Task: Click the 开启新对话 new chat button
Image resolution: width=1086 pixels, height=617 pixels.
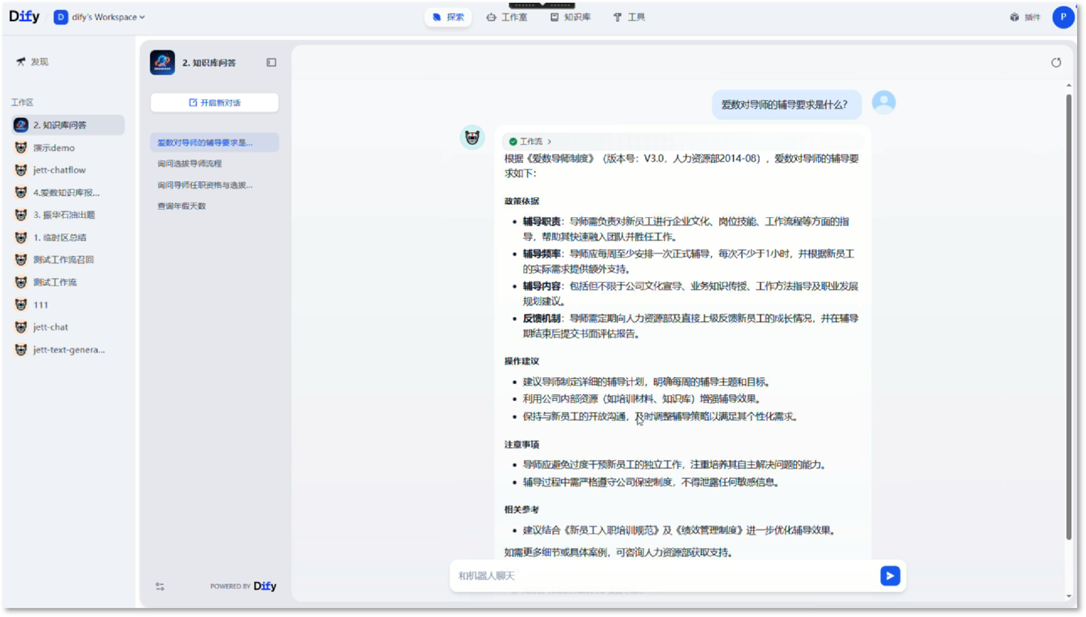Action: tap(215, 102)
